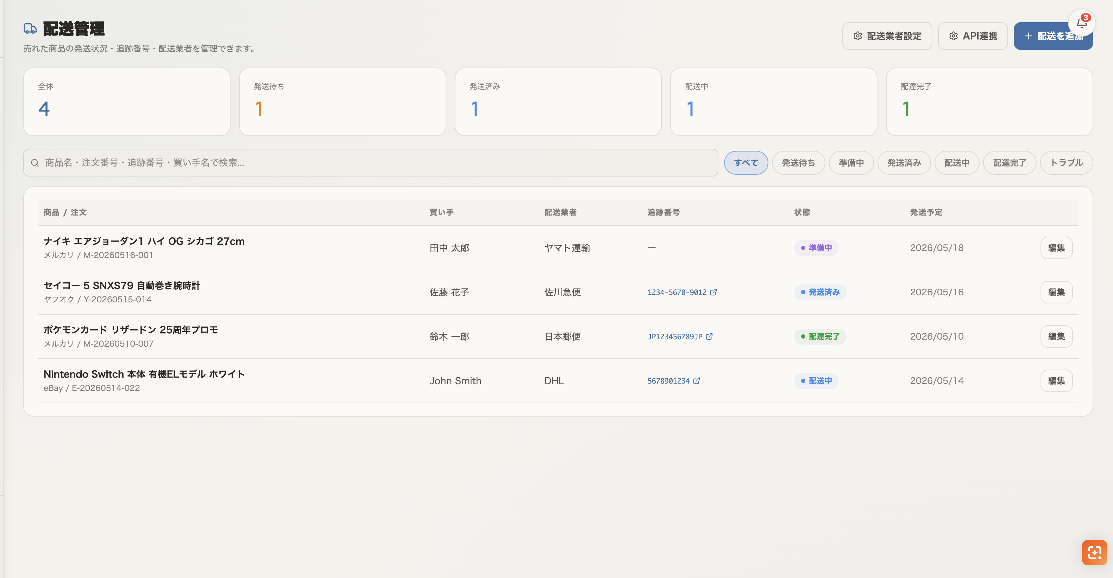Viewport: 1113px width, 578px height.
Task: Click the truck icon beside 配送管理
Action: pyautogui.click(x=30, y=29)
